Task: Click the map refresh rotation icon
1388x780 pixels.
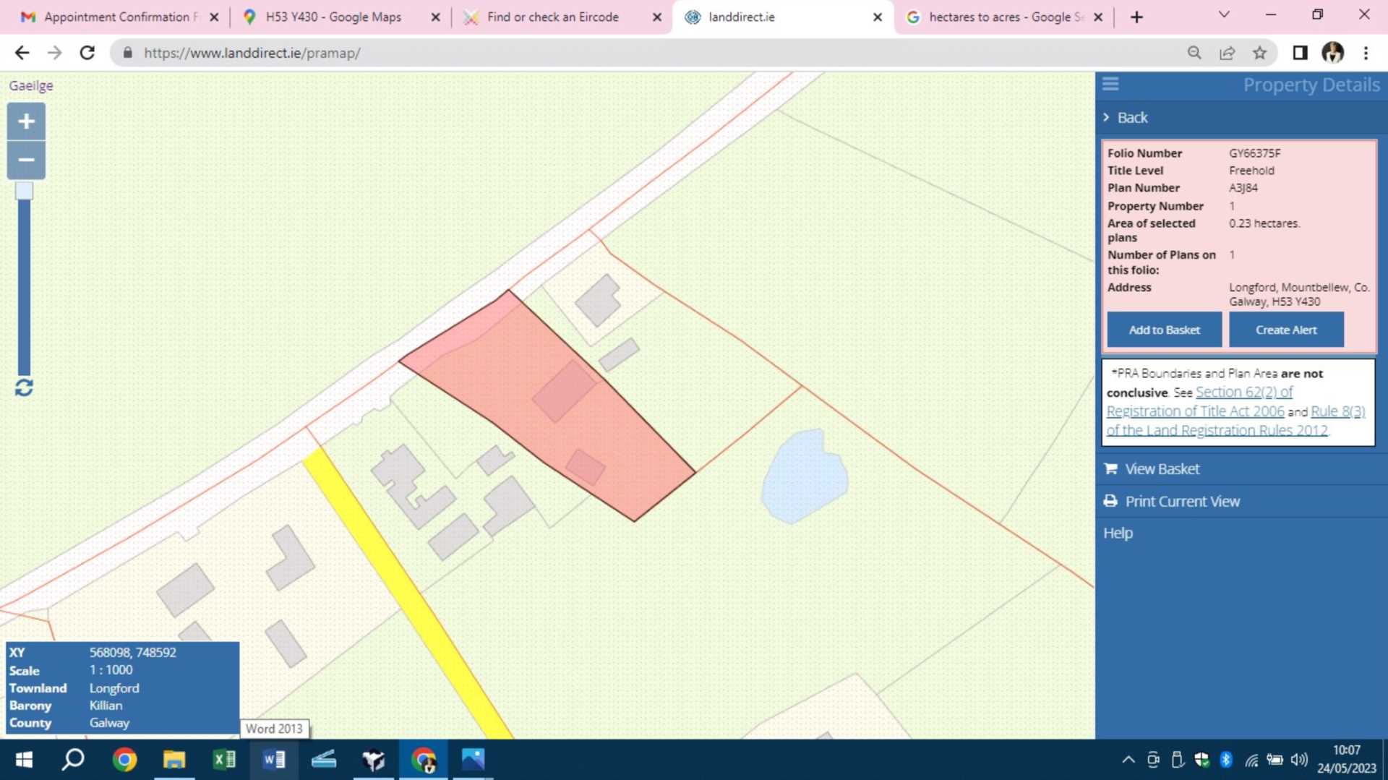Action: [x=24, y=388]
